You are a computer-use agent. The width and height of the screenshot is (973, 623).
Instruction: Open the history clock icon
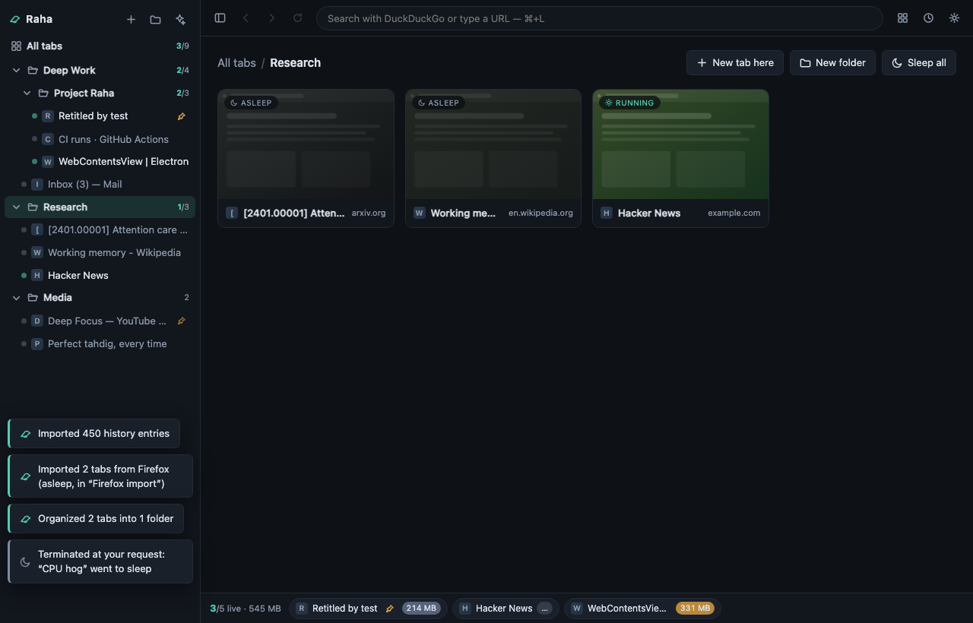click(928, 18)
